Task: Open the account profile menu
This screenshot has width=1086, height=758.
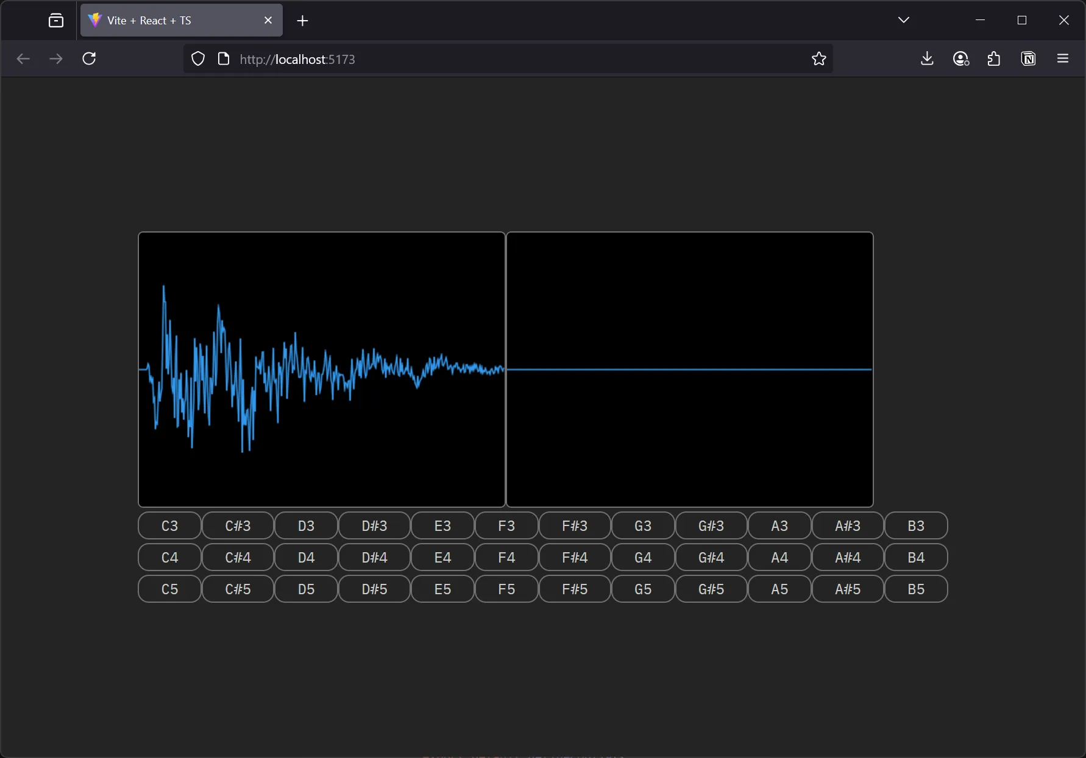Action: tap(961, 58)
